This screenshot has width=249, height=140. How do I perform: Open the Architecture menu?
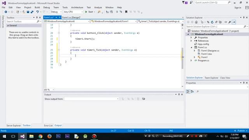77,7
